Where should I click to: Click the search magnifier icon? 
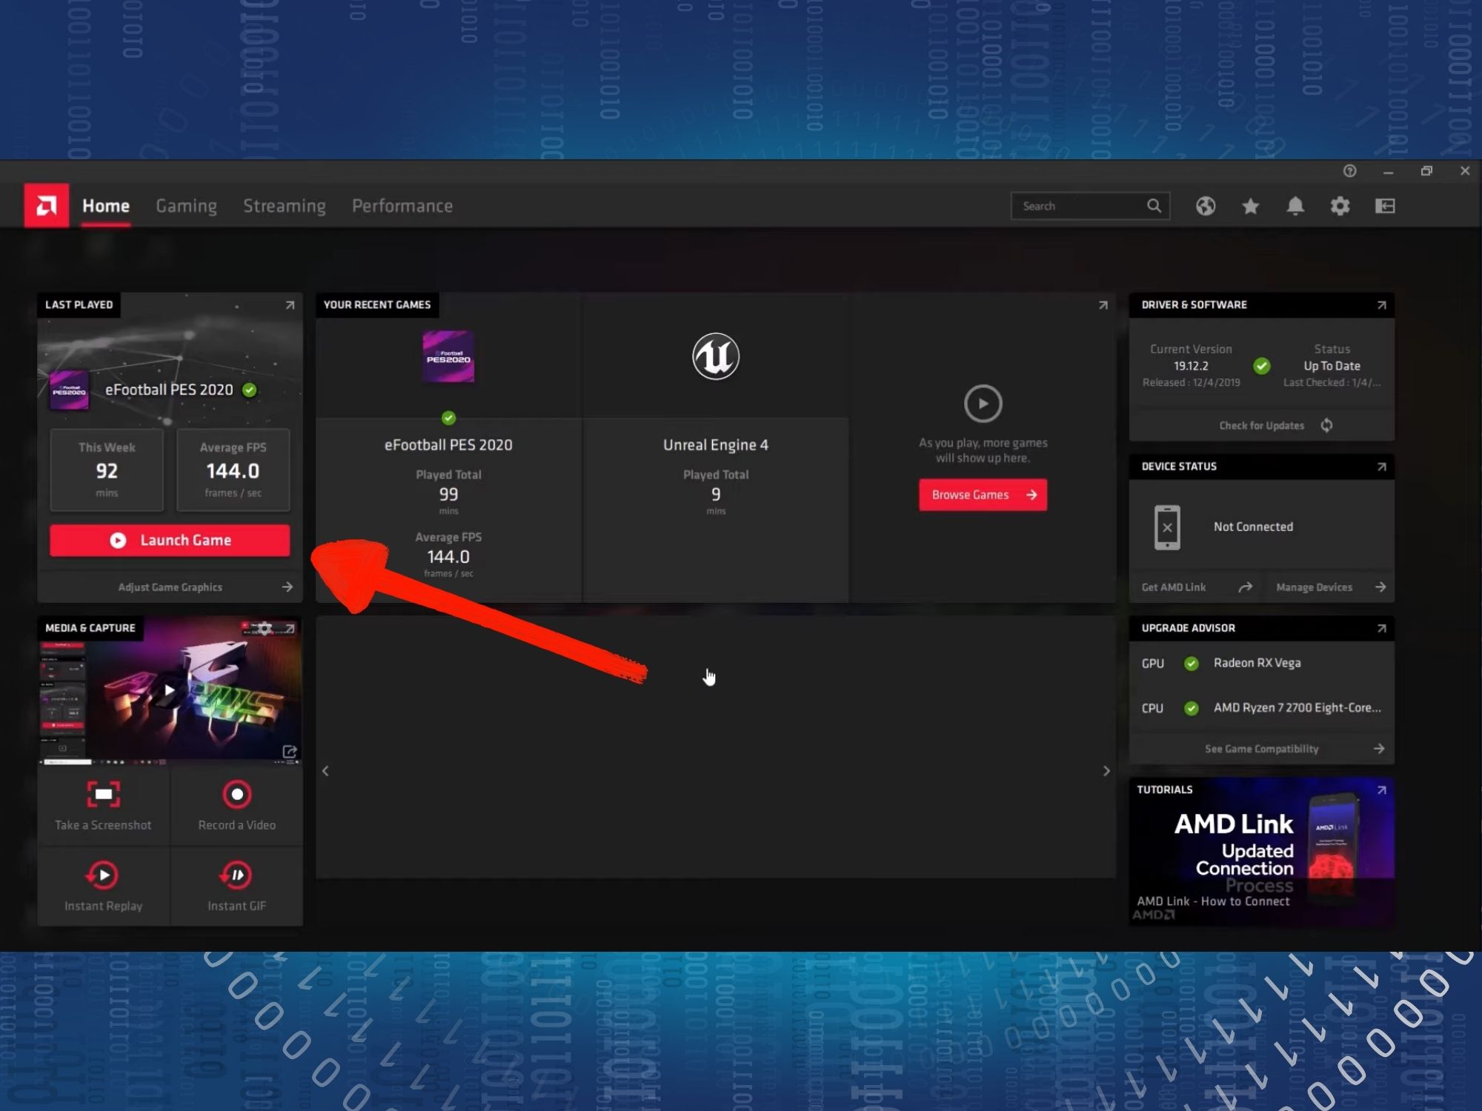1154,206
